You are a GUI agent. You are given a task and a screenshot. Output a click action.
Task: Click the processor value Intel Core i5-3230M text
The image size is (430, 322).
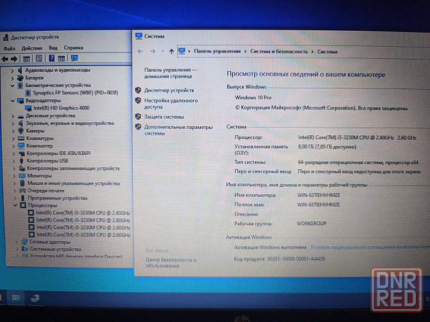(x=357, y=138)
